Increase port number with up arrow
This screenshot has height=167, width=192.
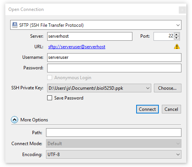pos(177,35)
